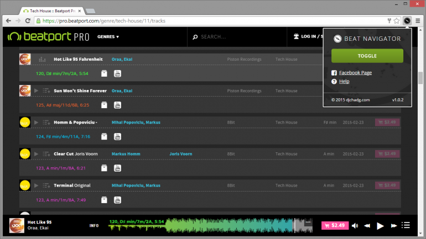The width and height of the screenshot is (426, 239).
Task: Add Terminal Original to cart for $2.49
Action: click(x=387, y=185)
